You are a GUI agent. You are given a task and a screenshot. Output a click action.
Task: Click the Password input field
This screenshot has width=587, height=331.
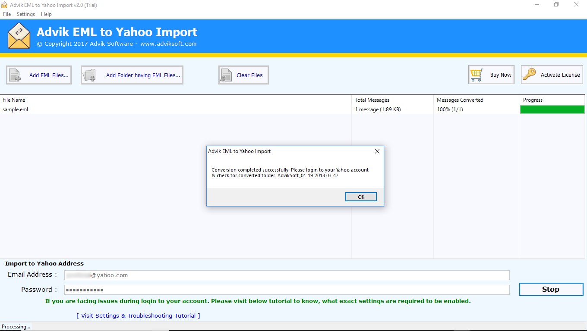click(287, 290)
